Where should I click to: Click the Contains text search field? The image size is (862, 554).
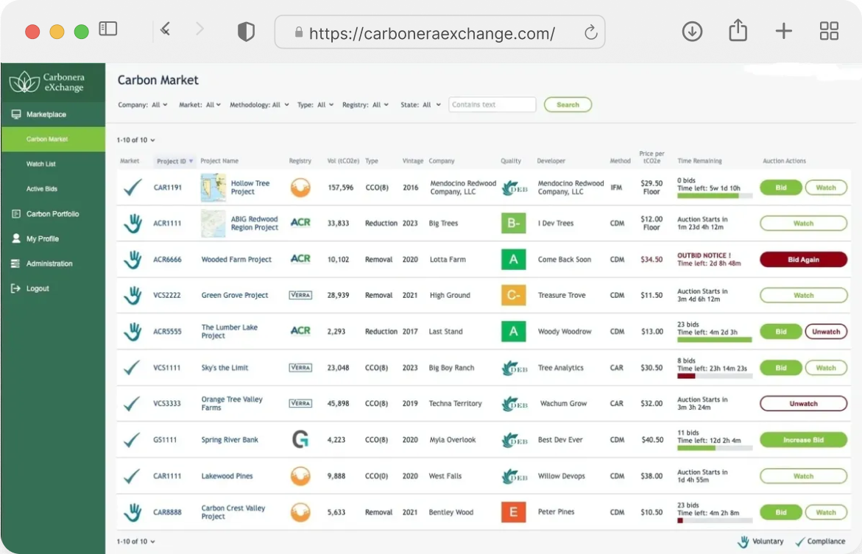(x=492, y=105)
